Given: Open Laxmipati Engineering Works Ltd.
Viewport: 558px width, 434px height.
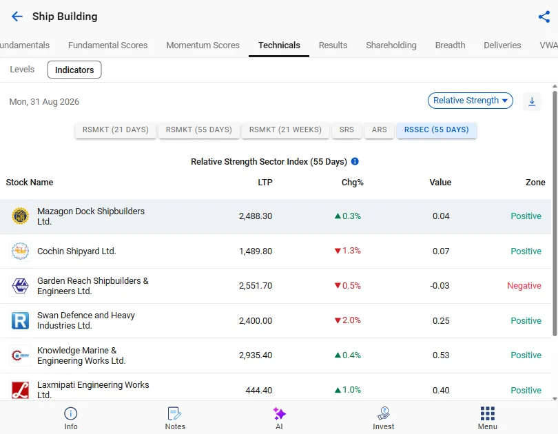Looking at the screenshot, I should [x=93, y=390].
